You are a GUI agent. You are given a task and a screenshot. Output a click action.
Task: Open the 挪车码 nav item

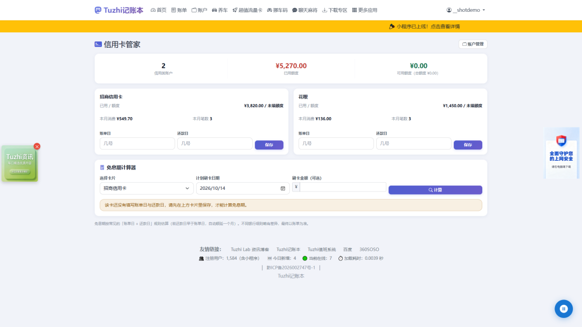[278, 10]
